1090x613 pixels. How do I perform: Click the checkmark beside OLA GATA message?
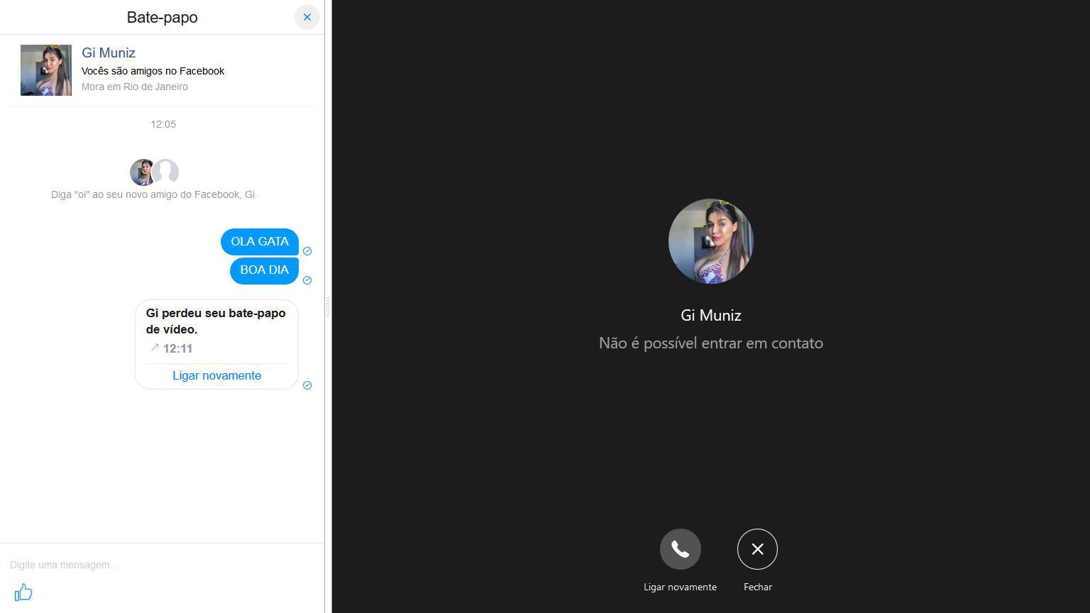pos(307,251)
